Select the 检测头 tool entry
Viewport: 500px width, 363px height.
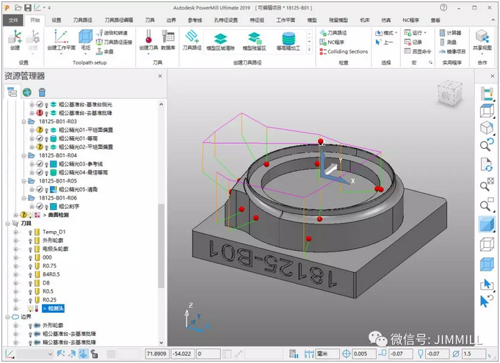[54, 309]
